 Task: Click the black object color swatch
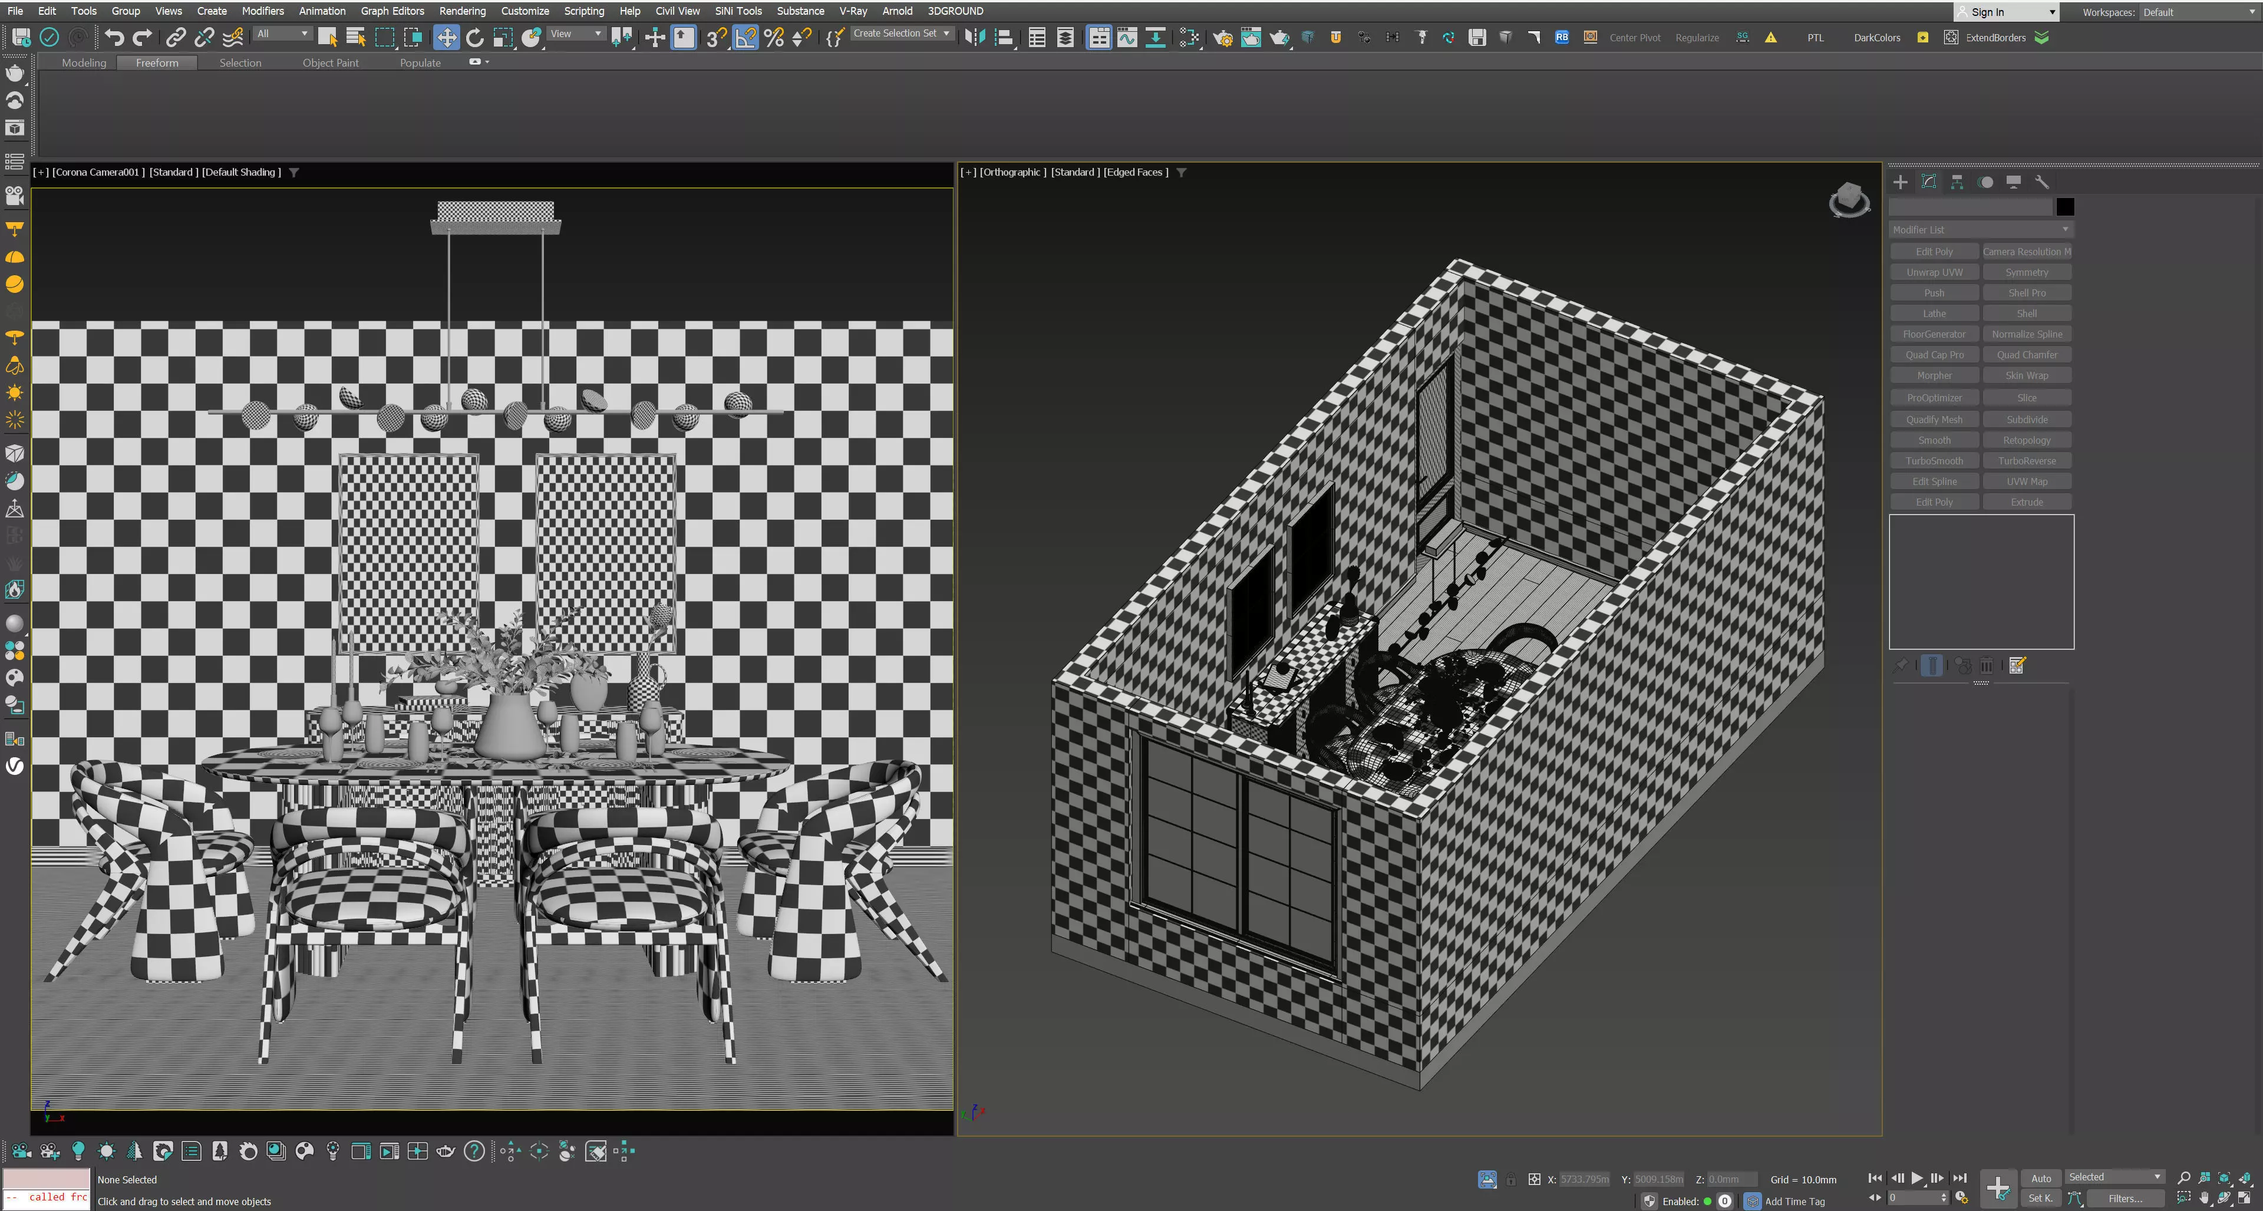(x=2064, y=206)
